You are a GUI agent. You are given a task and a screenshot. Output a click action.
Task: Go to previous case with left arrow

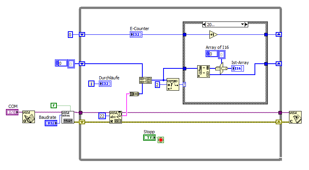(x=204, y=25)
